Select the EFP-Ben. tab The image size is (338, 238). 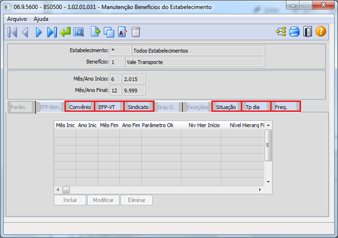pos(50,107)
